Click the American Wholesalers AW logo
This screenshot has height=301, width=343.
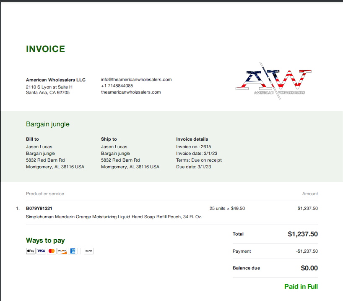273,81
